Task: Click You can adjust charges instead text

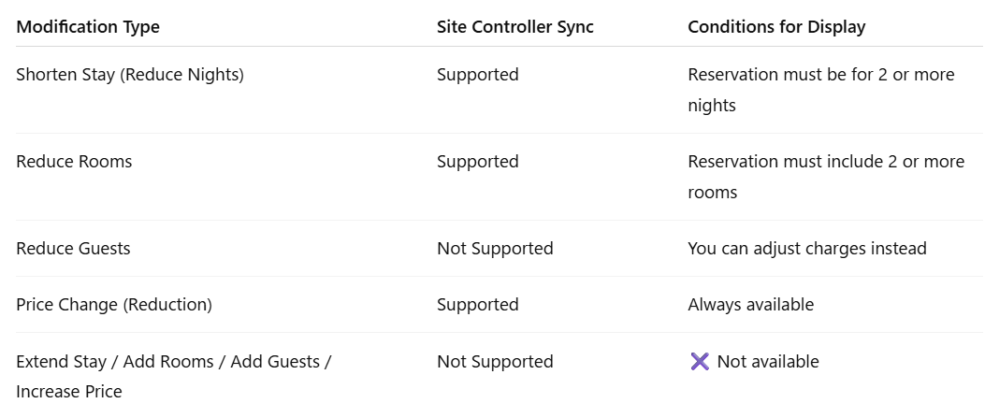Action: [x=807, y=249]
